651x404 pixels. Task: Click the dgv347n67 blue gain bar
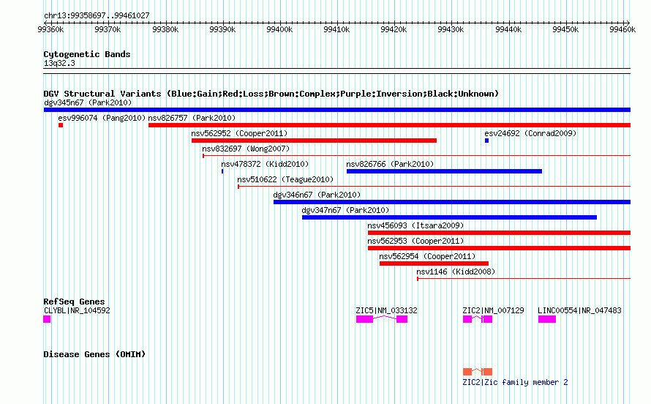pos(449,217)
